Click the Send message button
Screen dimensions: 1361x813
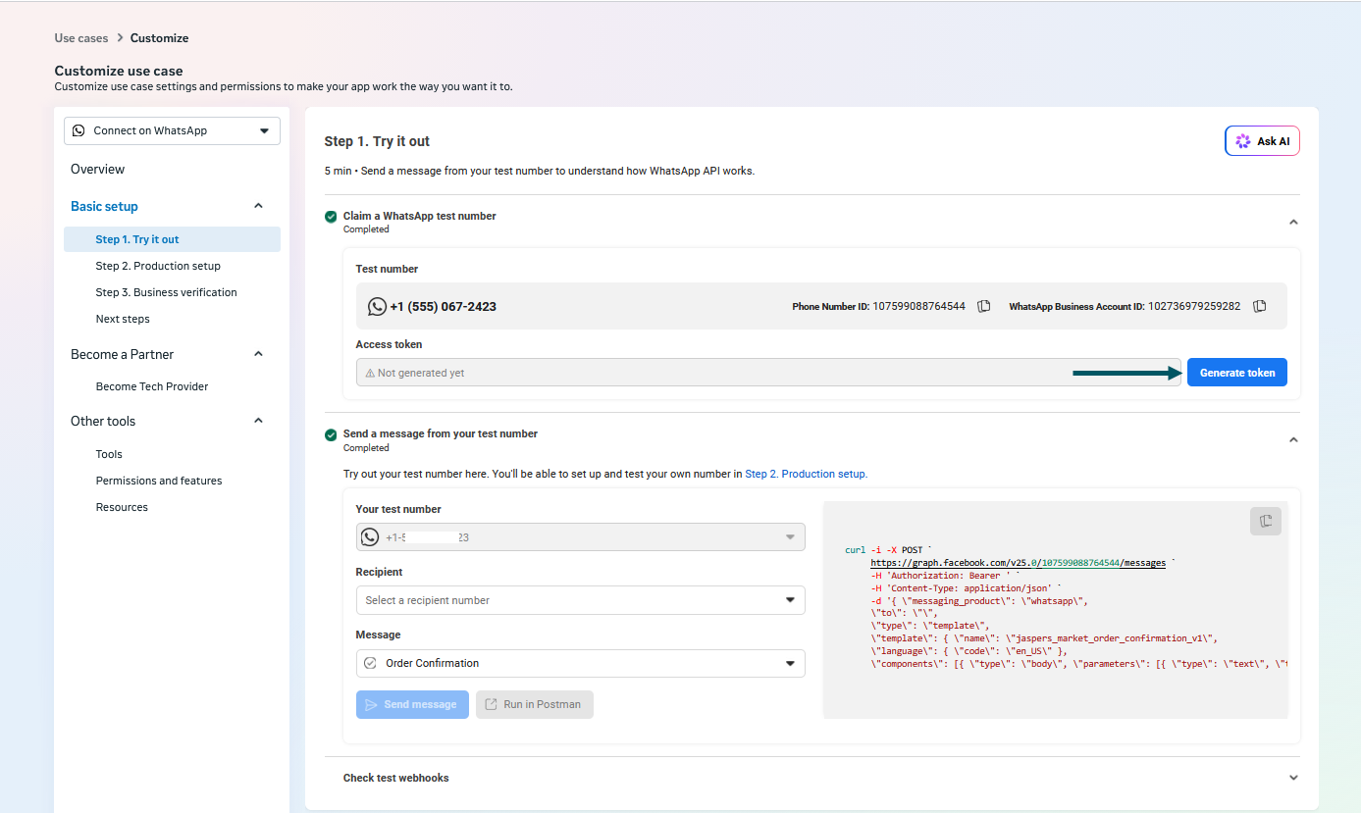point(412,704)
